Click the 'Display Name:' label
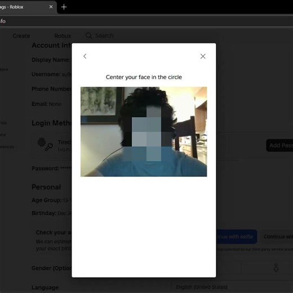 pos(51,60)
